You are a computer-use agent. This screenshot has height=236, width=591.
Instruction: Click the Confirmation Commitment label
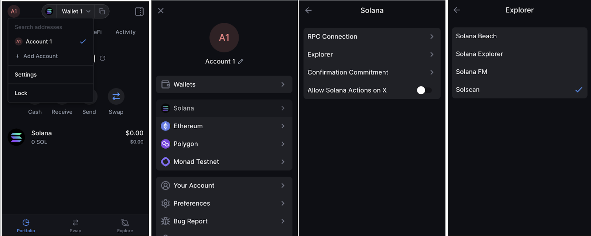348,72
